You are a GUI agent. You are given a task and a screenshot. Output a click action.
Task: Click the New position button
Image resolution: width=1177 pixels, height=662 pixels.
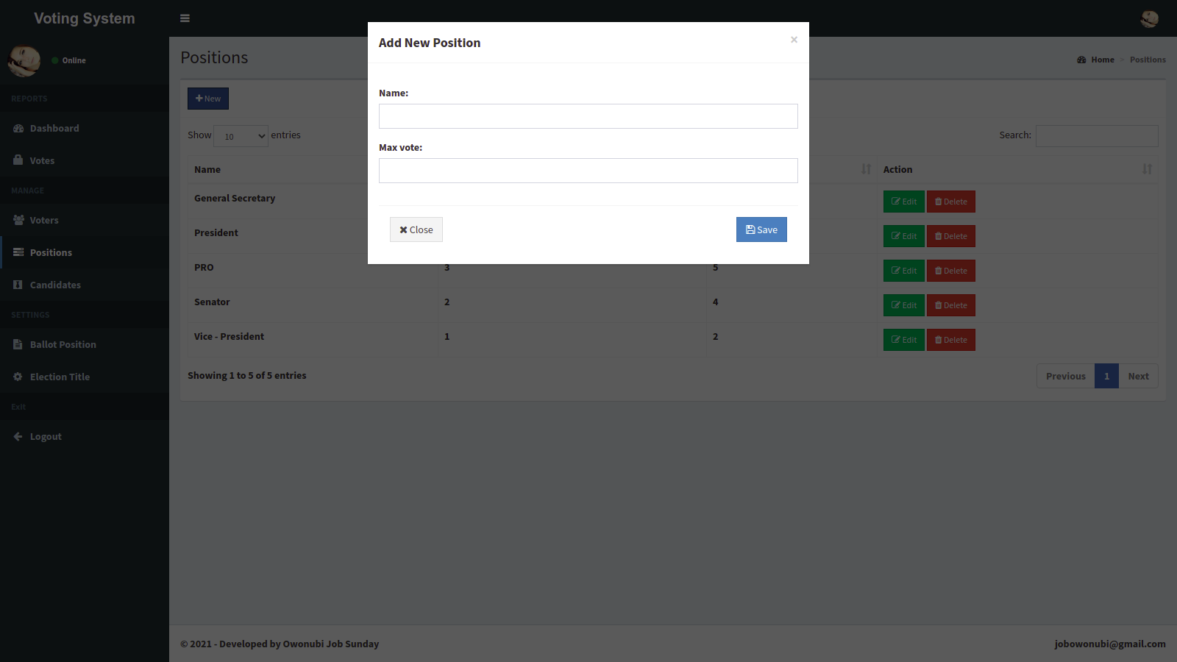208,99
